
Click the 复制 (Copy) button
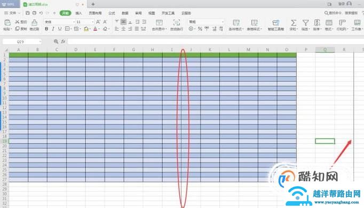click(x=21, y=29)
